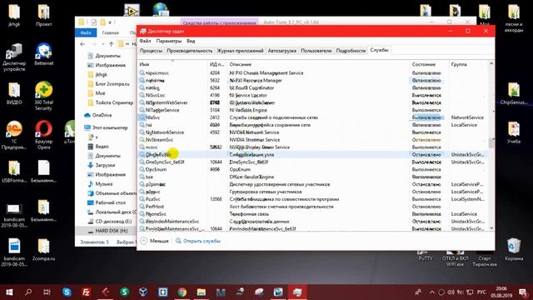The image size is (533, 300).
Task: Open File Explorer from the taskbar
Action: (x=202, y=292)
